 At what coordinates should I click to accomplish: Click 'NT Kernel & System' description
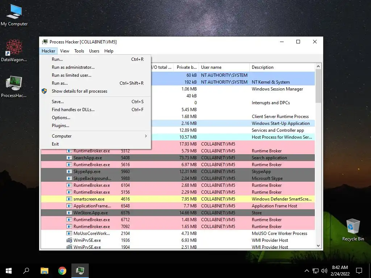coord(271,82)
